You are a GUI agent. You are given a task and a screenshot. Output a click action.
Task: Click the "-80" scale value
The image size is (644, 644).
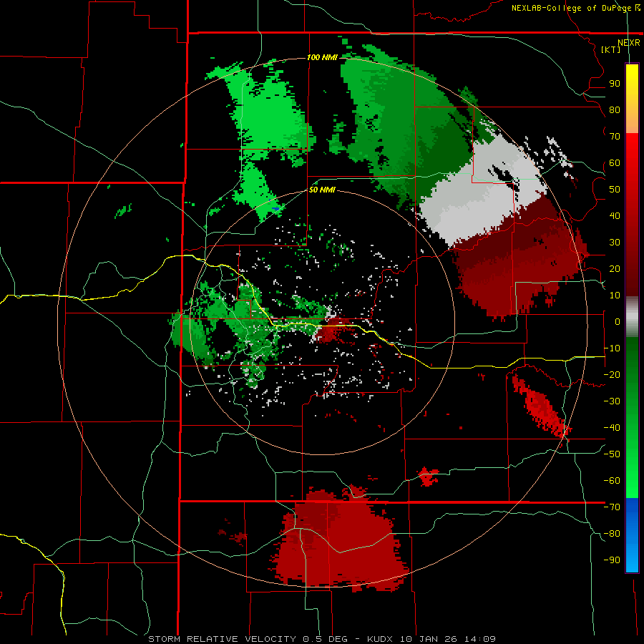tap(612, 534)
